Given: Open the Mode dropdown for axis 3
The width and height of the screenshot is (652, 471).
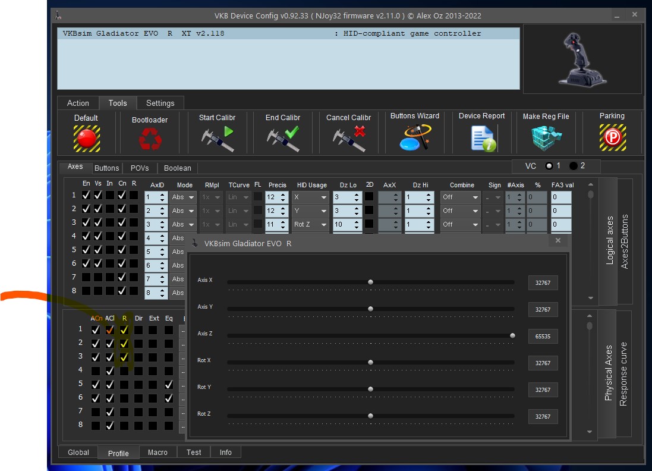Looking at the screenshot, I should pos(183,225).
